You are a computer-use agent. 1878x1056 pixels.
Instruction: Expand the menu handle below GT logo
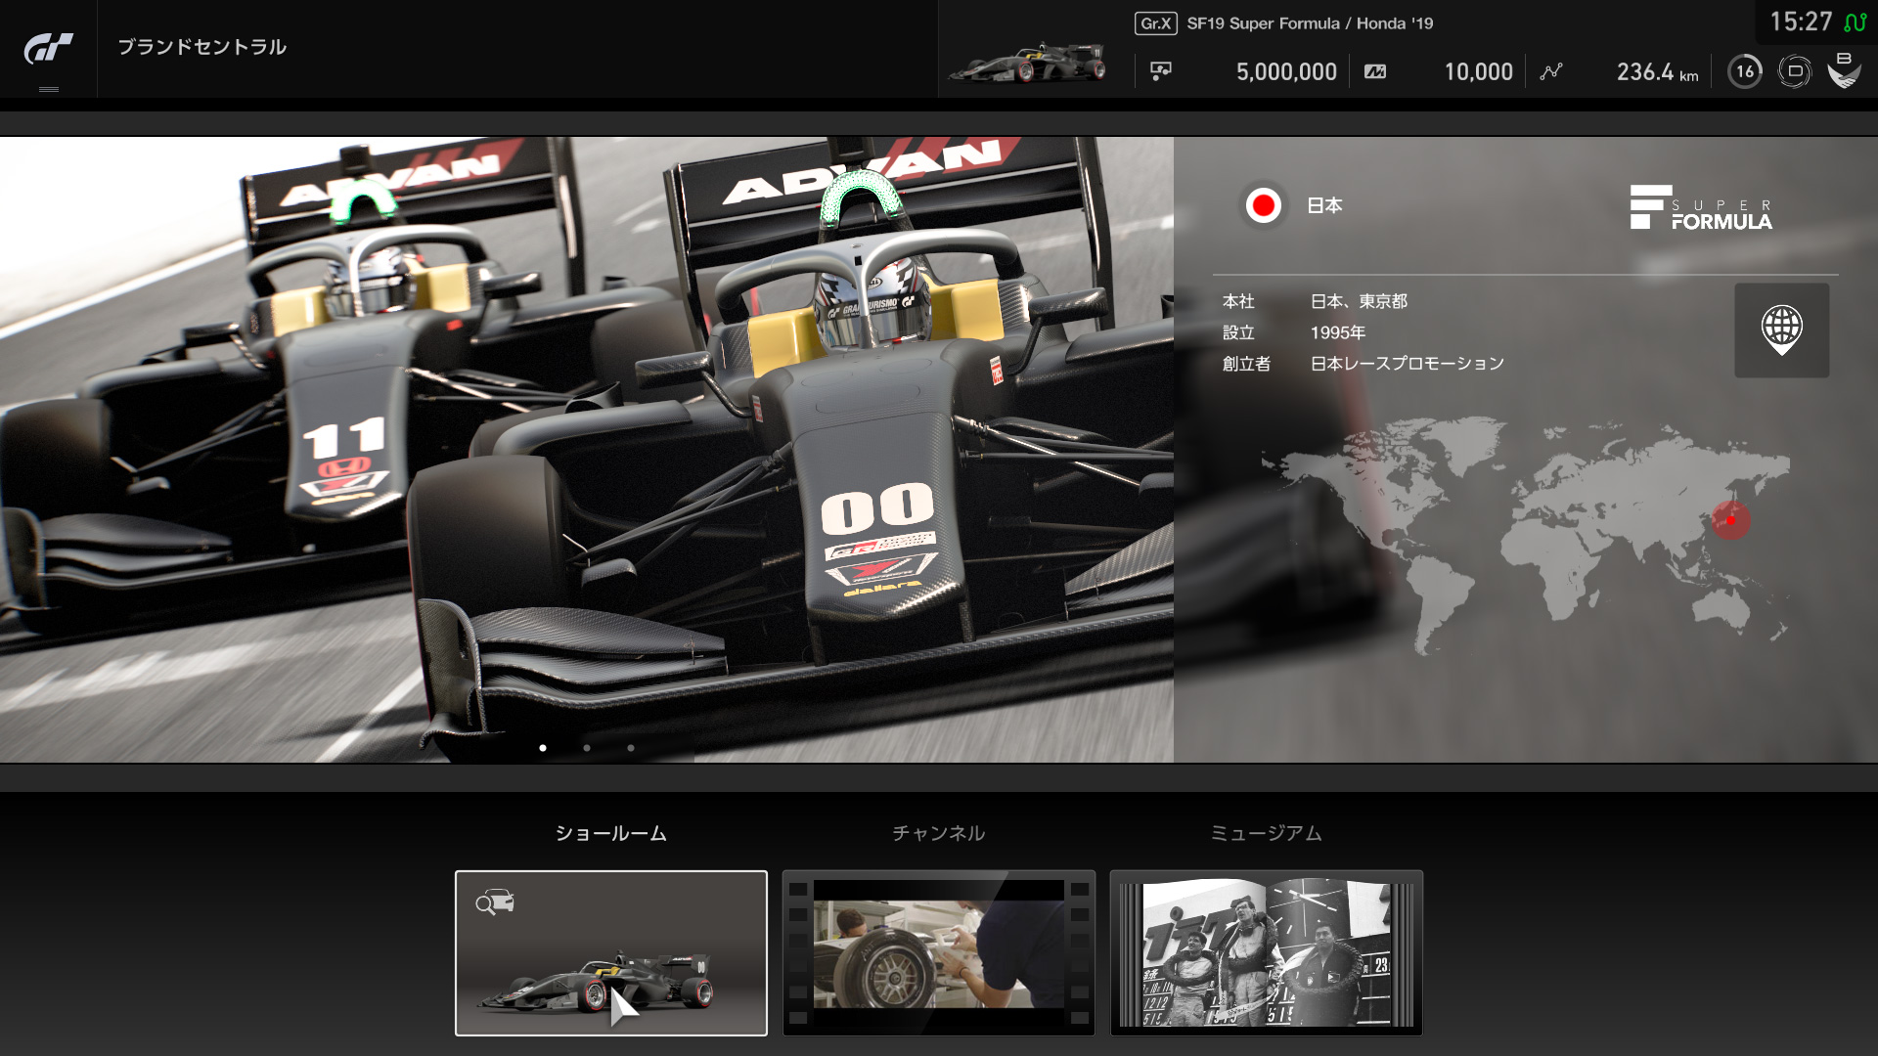click(48, 89)
